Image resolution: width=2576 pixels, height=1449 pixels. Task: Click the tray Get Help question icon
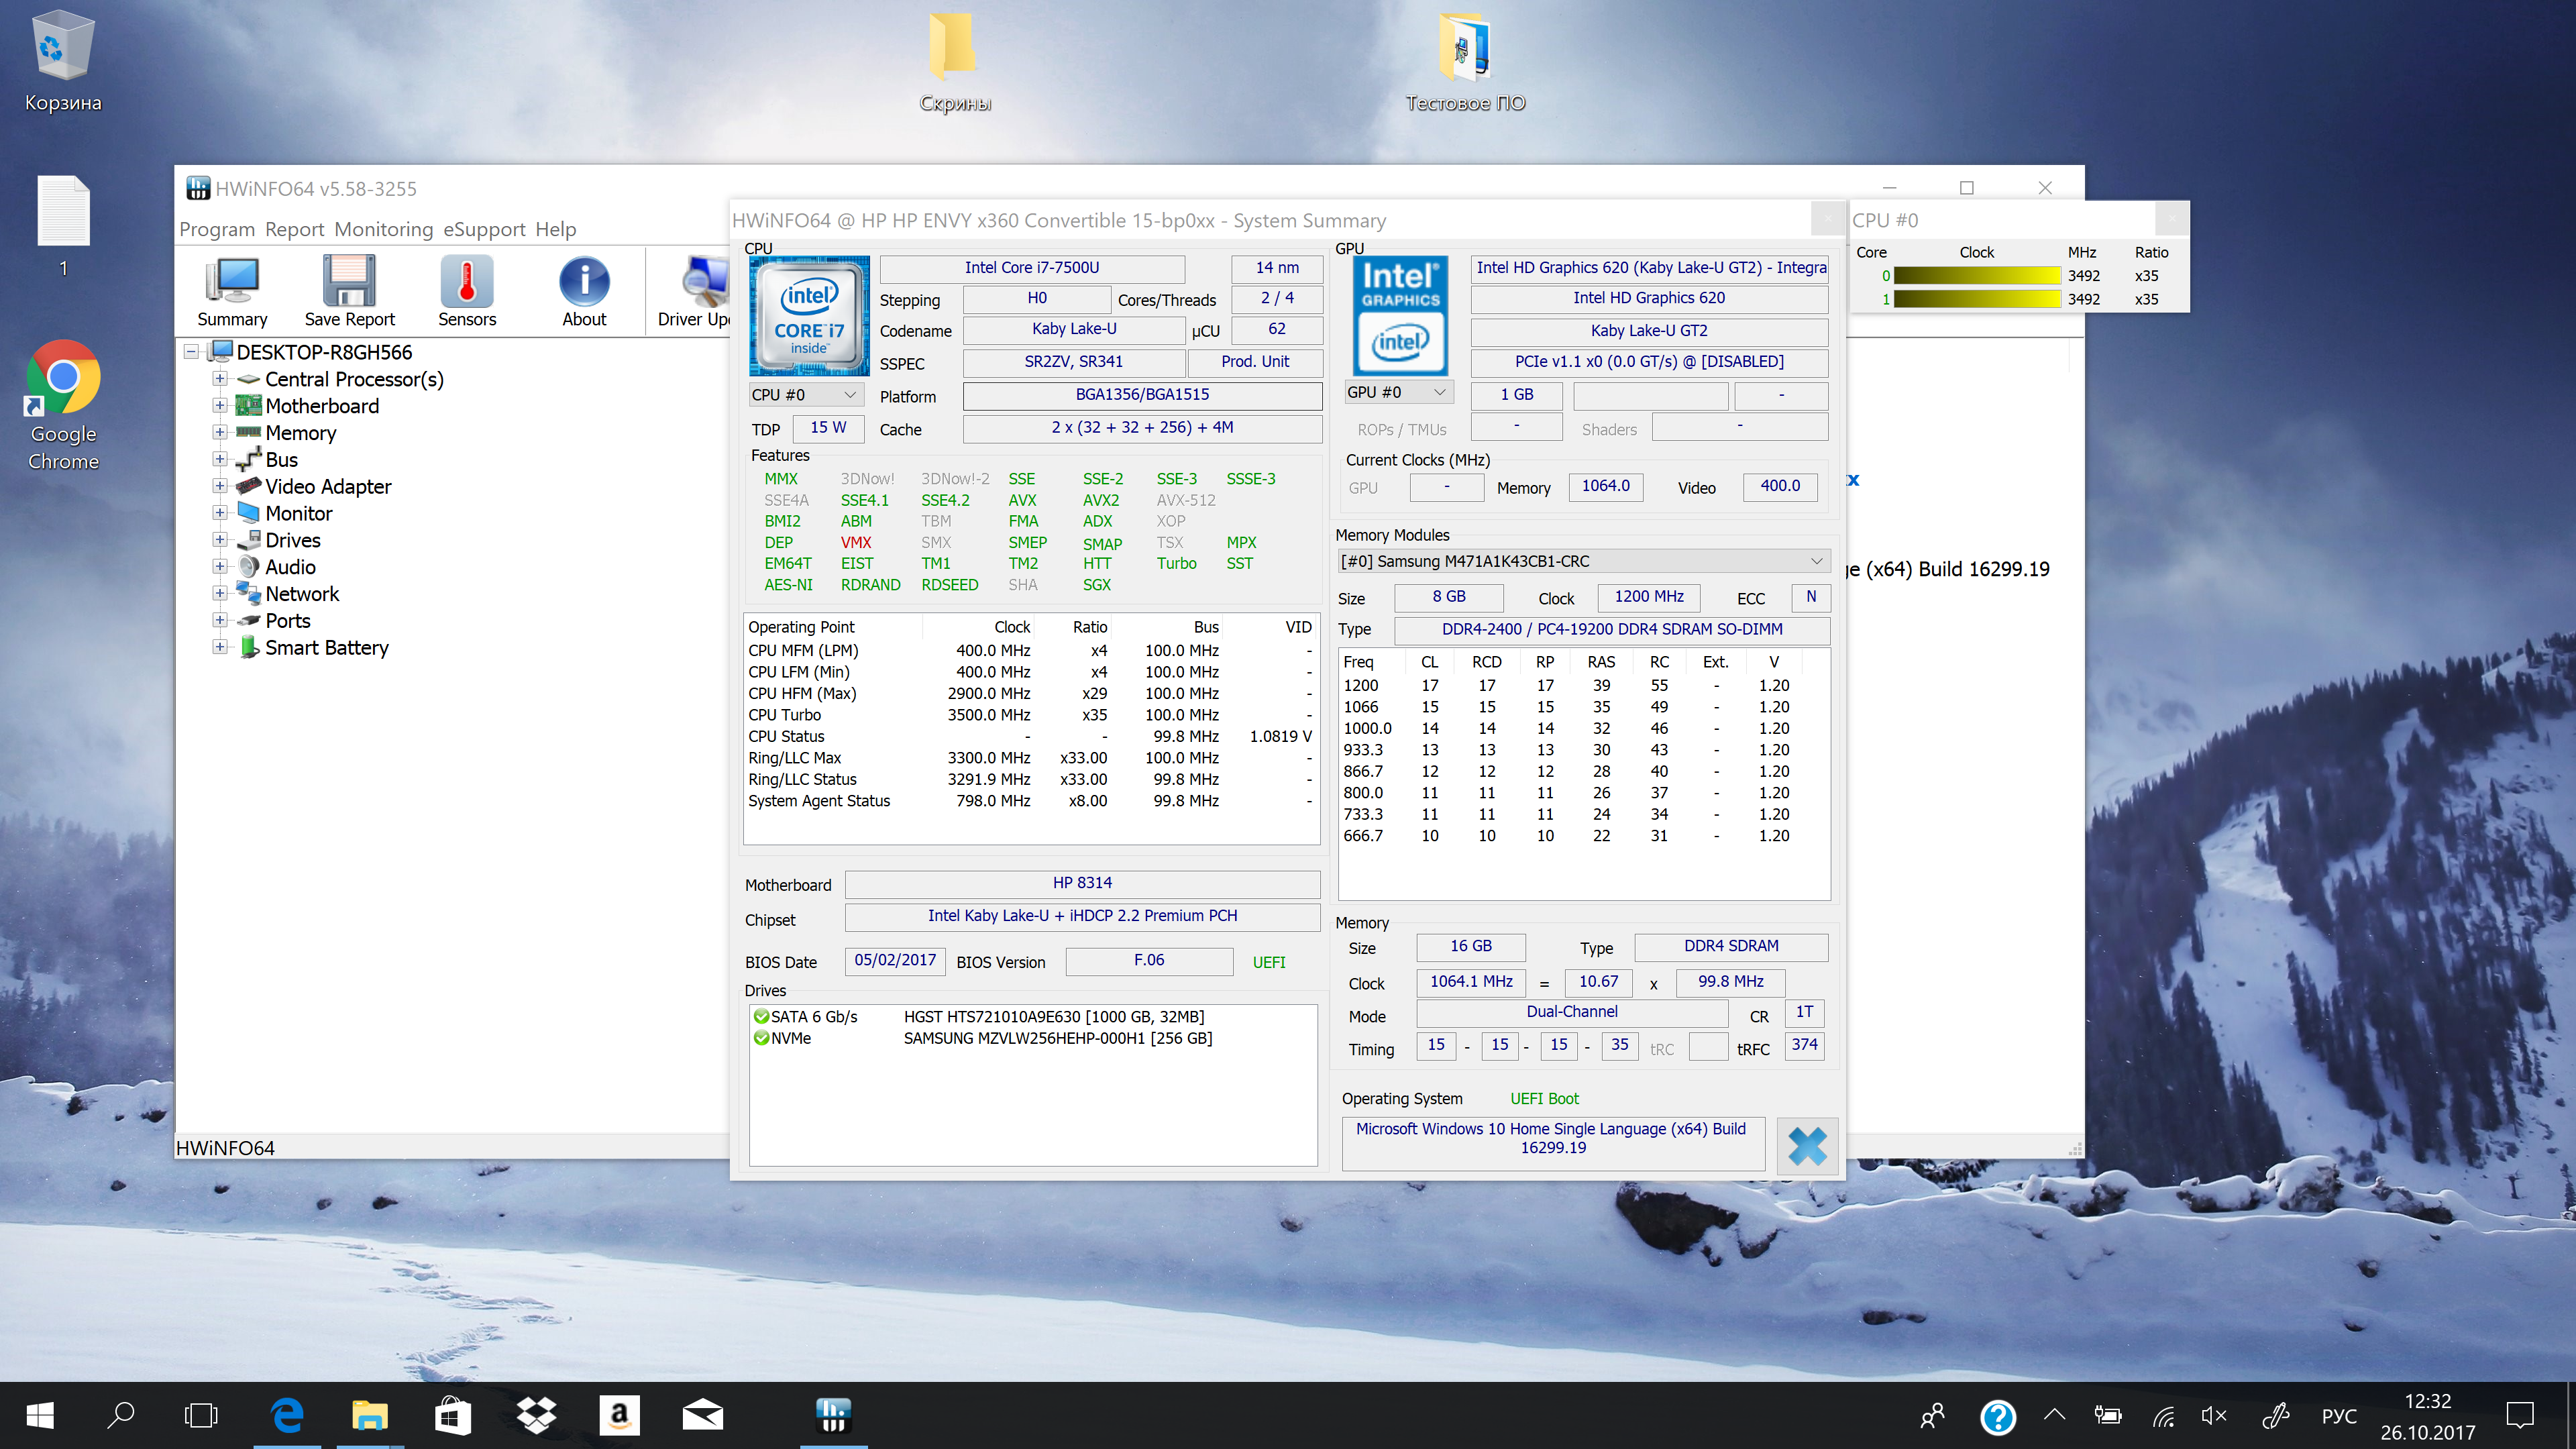[x=1998, y=1416]
